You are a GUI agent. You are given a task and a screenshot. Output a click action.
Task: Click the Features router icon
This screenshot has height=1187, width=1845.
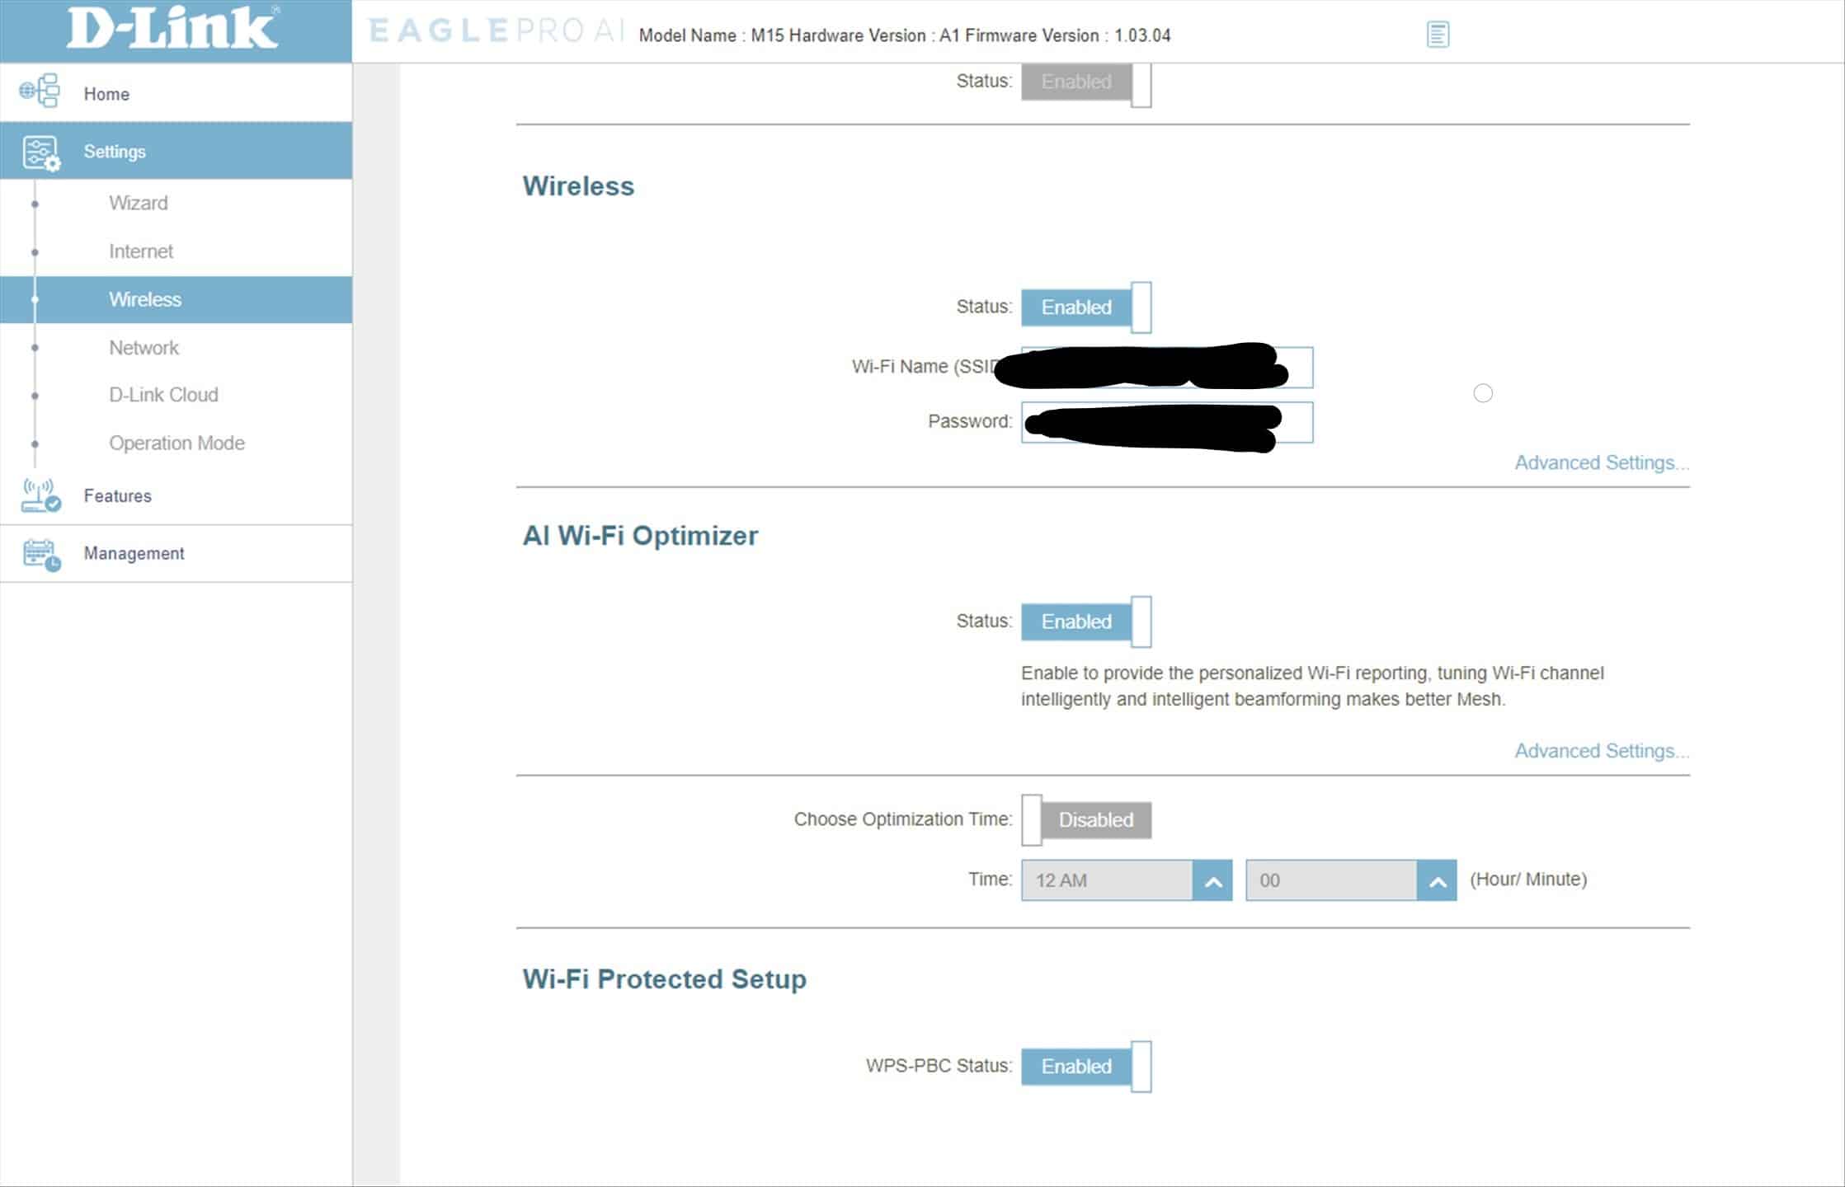pyautogui.click(x=40, y=495)
